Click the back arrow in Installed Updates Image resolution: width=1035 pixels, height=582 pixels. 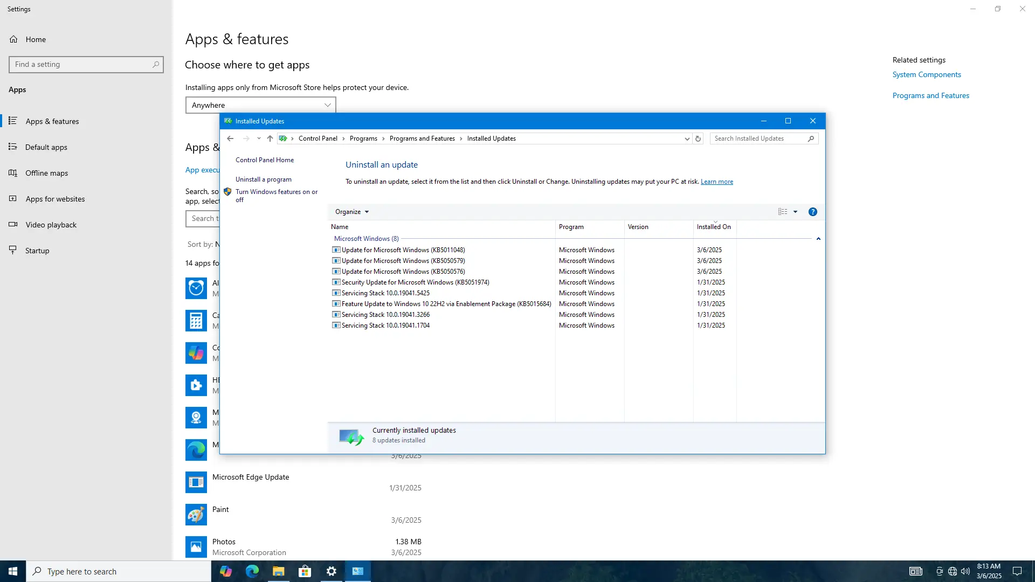230,138
